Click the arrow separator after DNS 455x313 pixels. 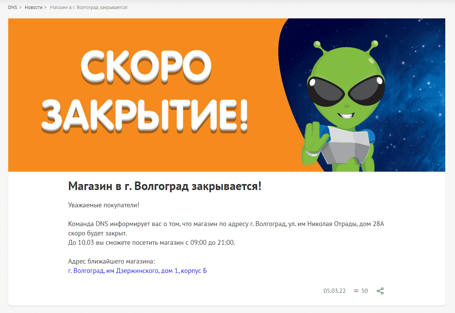[x=20, y=7]
